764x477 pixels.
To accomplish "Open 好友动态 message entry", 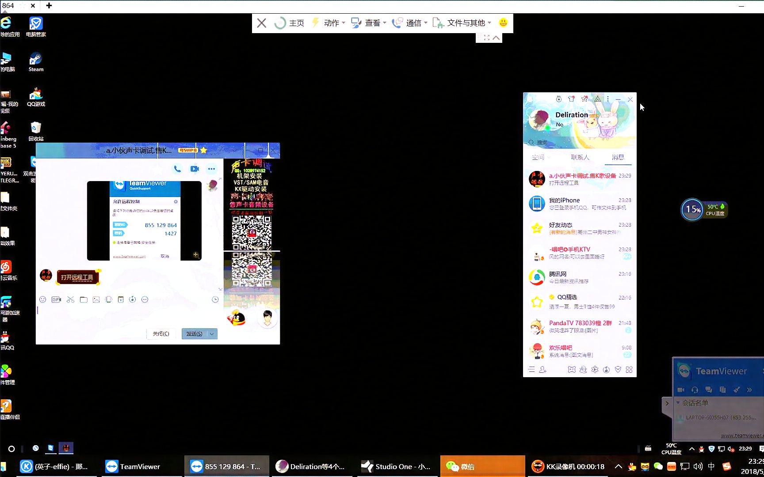I will 580,228.
